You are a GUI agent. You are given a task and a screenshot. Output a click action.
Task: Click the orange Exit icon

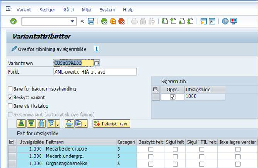pyautogui.click(x=113, y=21)
